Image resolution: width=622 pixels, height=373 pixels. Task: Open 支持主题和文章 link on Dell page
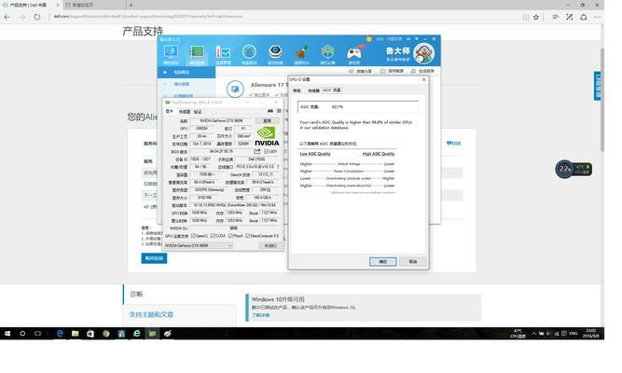pos(151,314)
